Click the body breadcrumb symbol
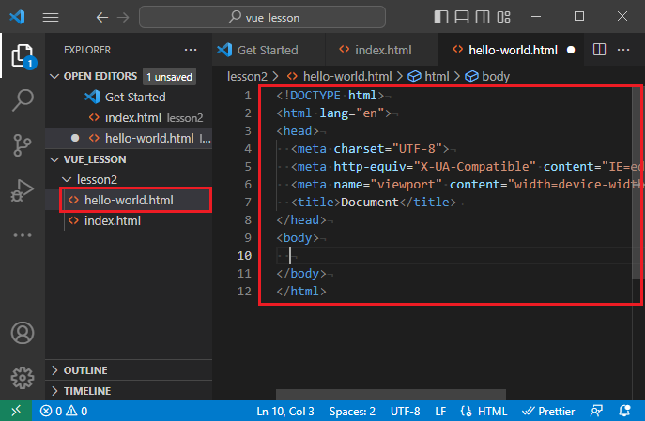Viewport: 645px width, 421px height. click(487, 76)
